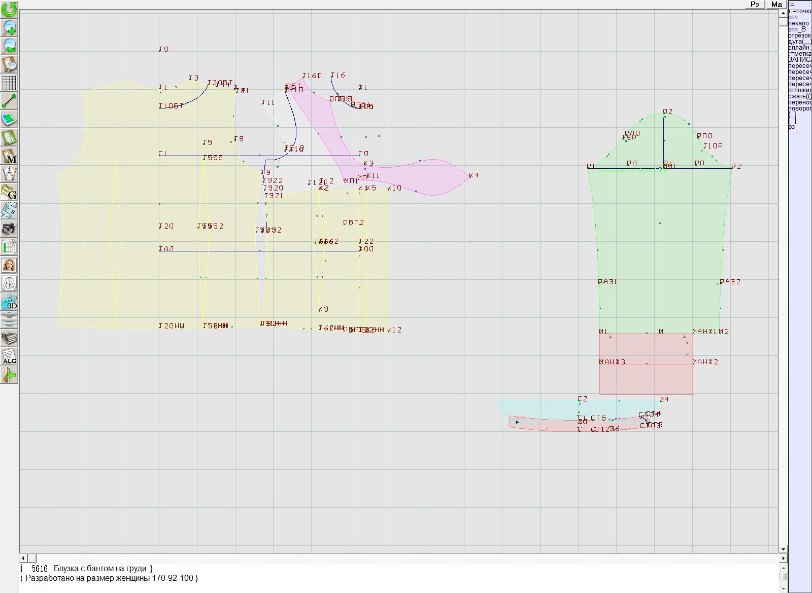Open the woman's face portrait icon

coord(9,265)
